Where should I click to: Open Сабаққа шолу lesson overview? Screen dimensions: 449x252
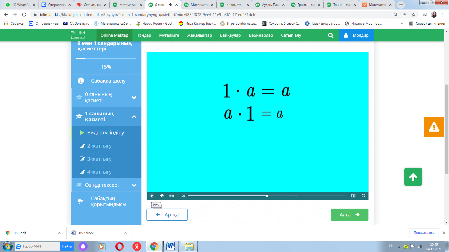(x=106, y=81)
